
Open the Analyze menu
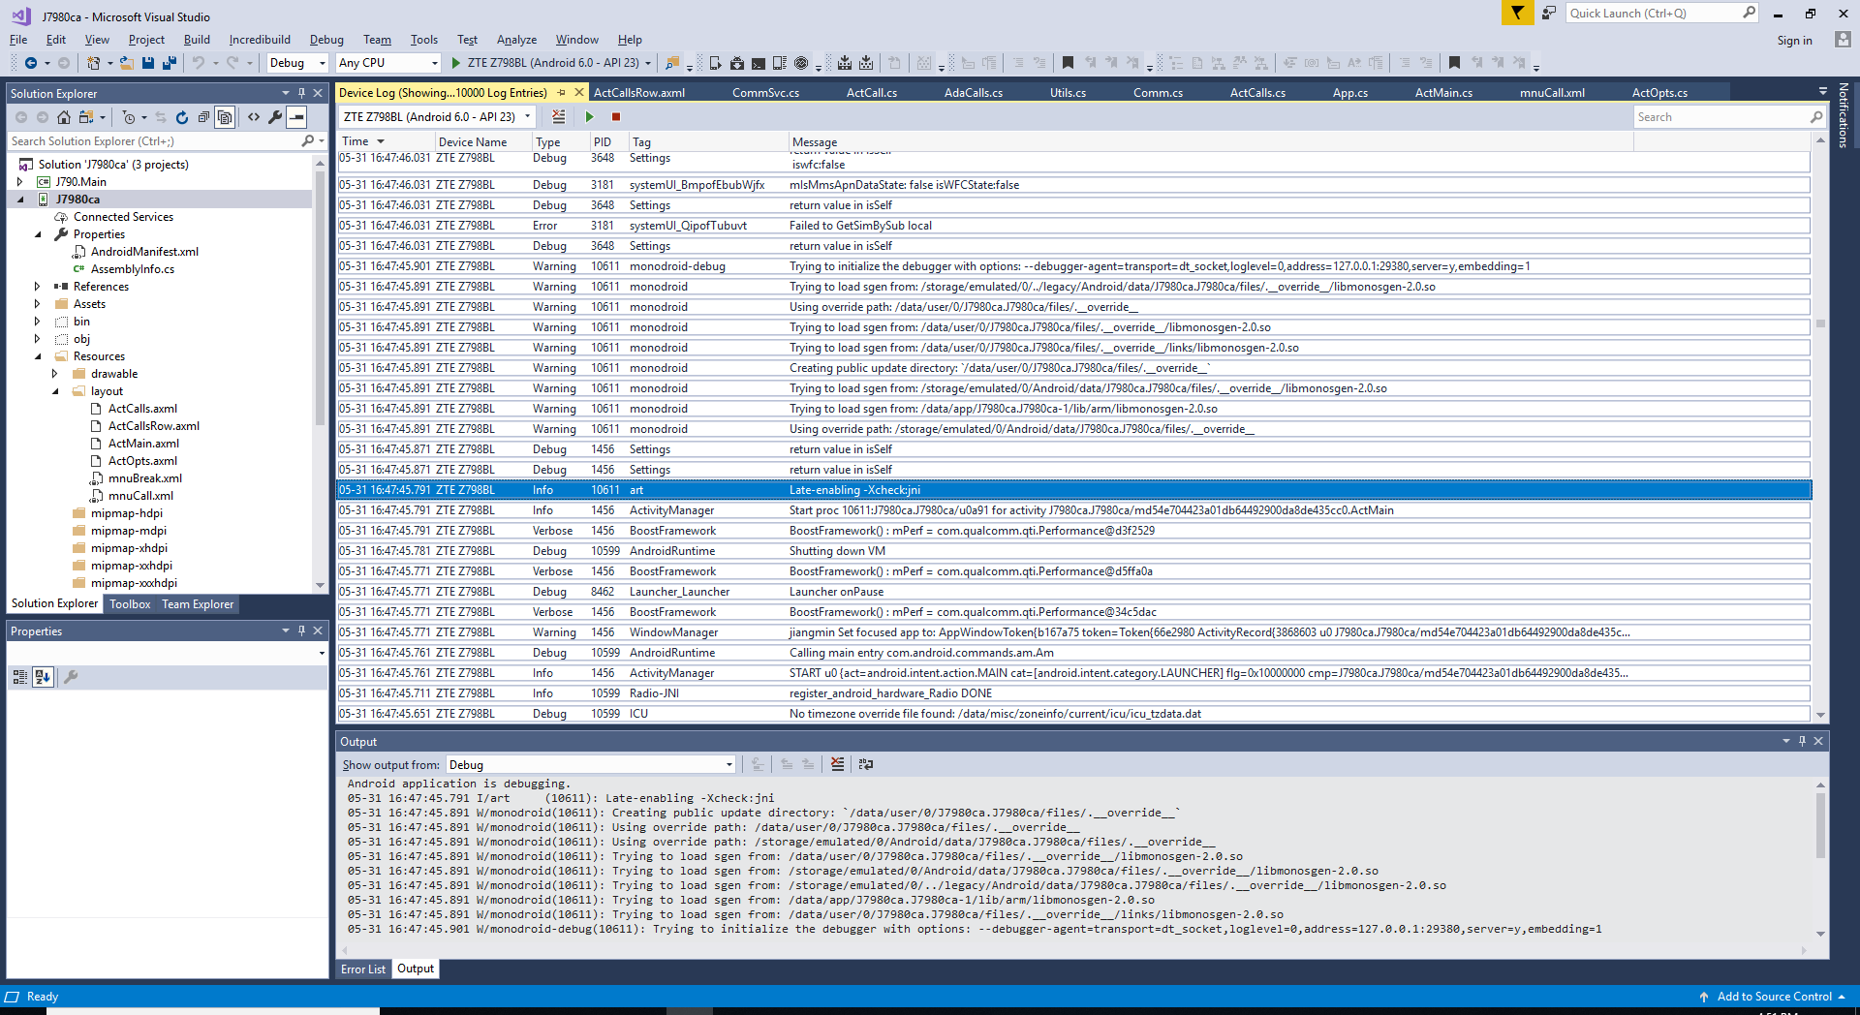coord(516,40)
